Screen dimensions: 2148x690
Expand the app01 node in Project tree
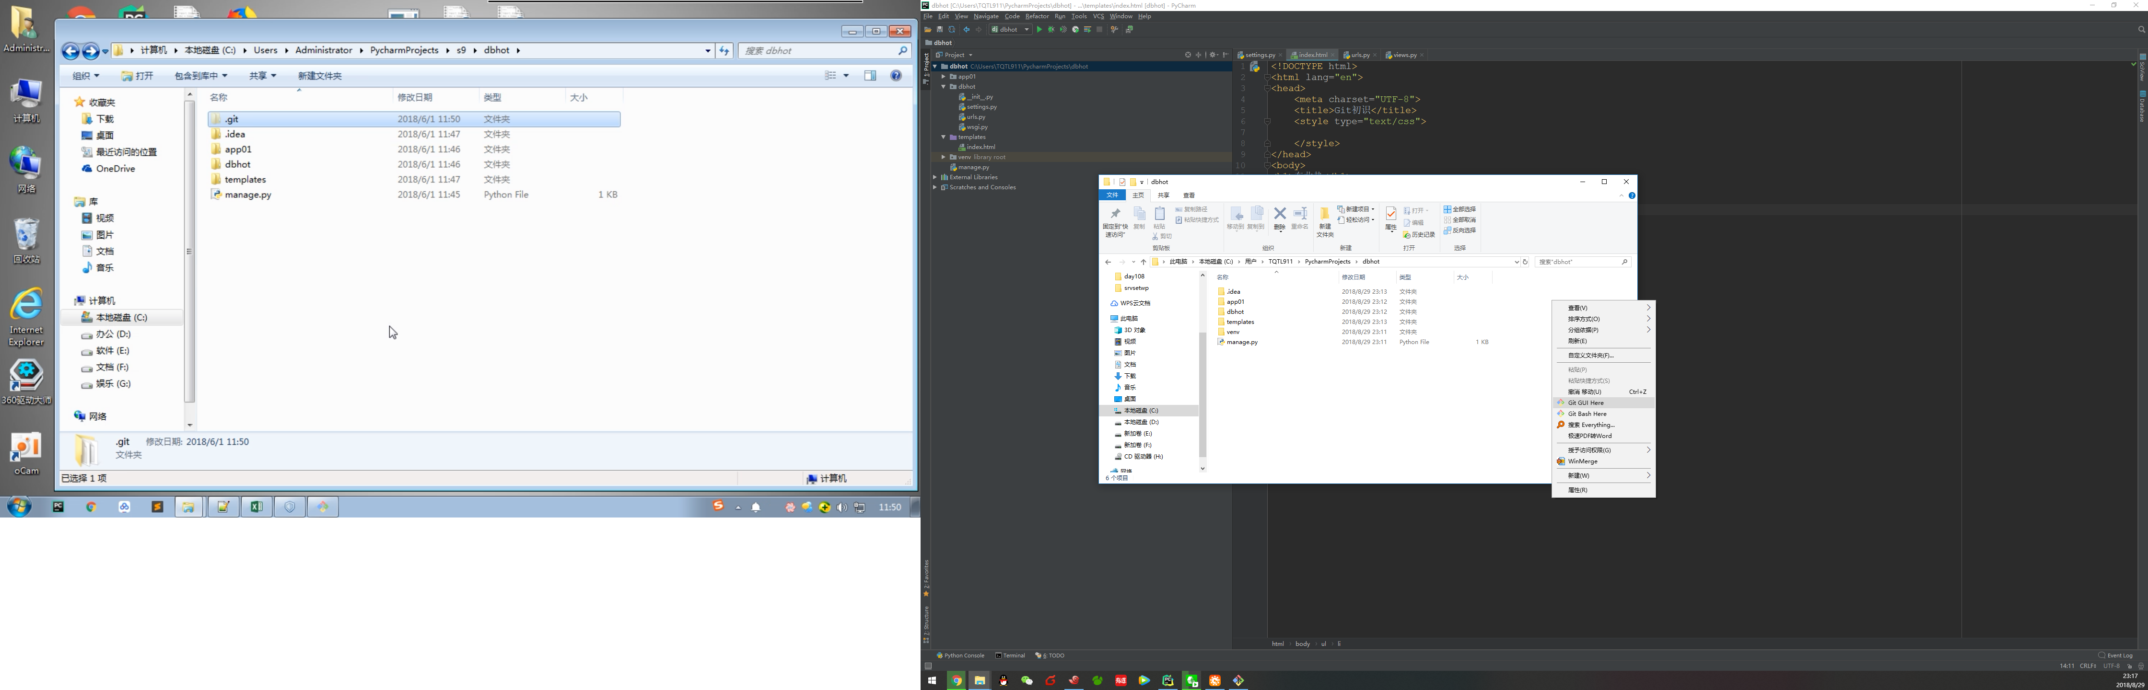(943, 76)
